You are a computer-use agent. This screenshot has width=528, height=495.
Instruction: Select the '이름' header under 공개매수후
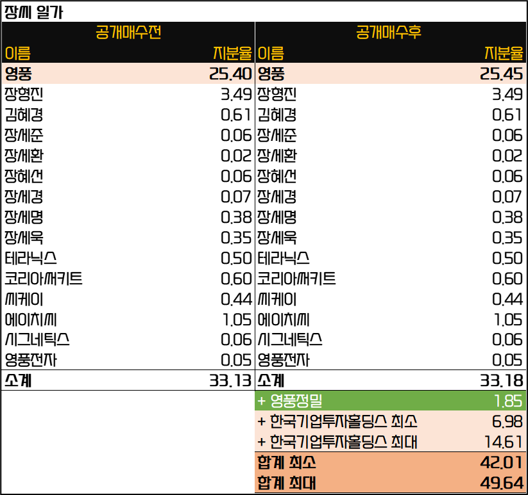271,53
